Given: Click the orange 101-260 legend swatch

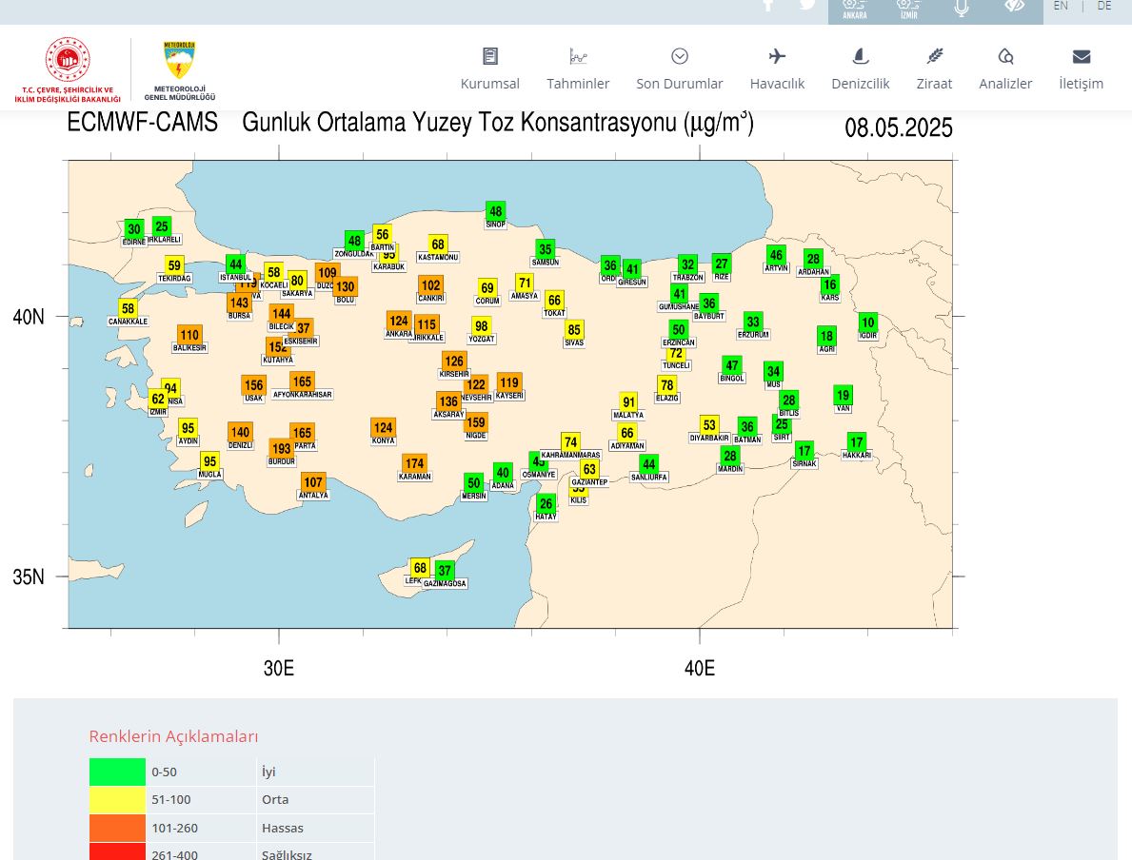Looking at the screenshot, I should pos(117,828).
